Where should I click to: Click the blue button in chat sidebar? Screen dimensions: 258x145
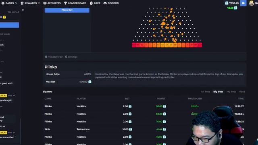[x=10, y=25]
